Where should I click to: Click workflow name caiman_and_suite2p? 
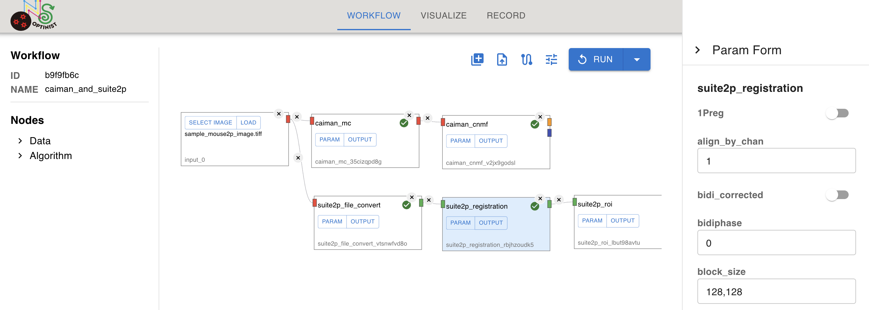pos(85,89)
